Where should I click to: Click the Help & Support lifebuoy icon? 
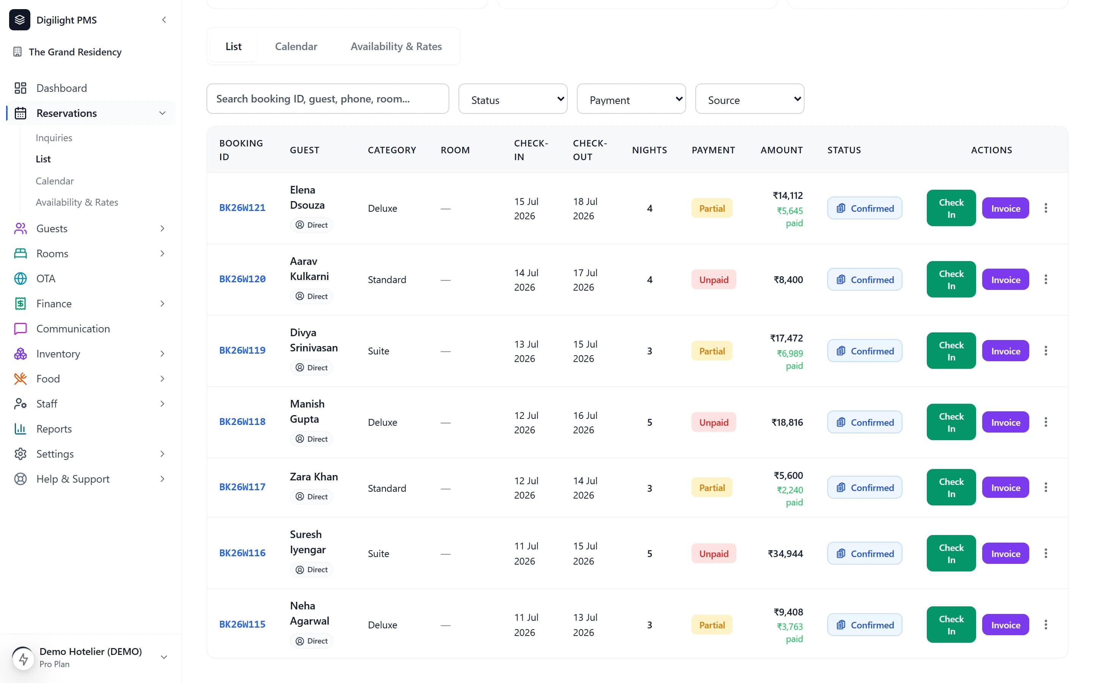20,479
